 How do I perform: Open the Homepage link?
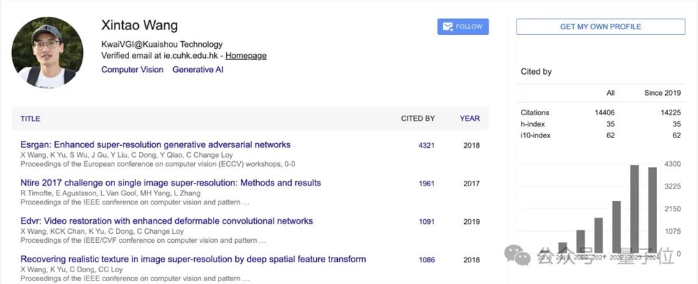coord(246,56)
